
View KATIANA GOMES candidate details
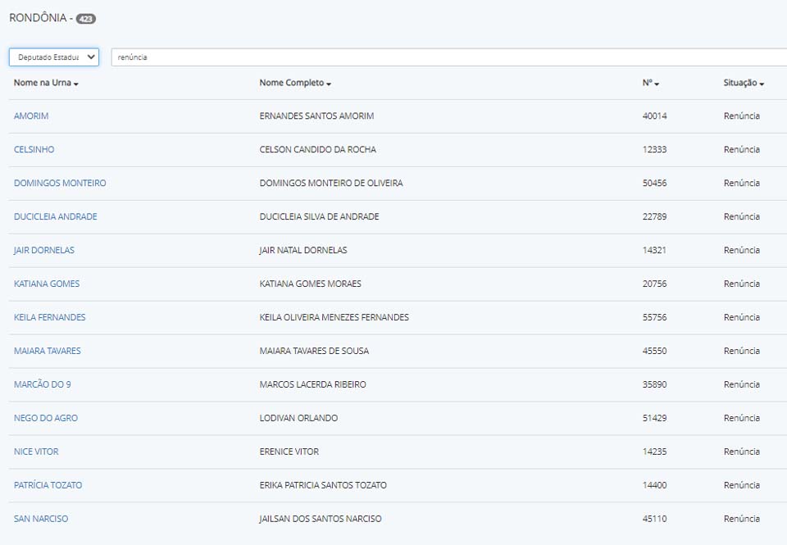(47, 284)
